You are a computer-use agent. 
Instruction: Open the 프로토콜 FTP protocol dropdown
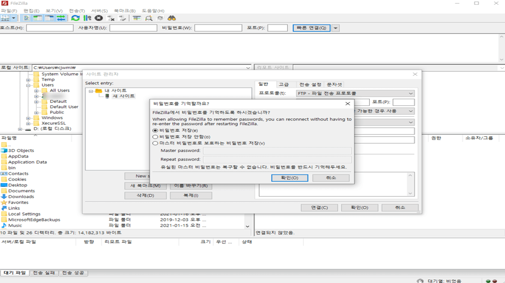click(x=355, y=93)
